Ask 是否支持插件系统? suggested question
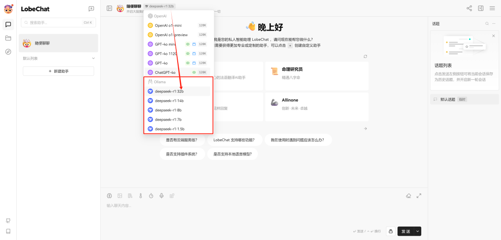Screen dimensions: 501x240 pyautogui.click(x=181, y=154)
